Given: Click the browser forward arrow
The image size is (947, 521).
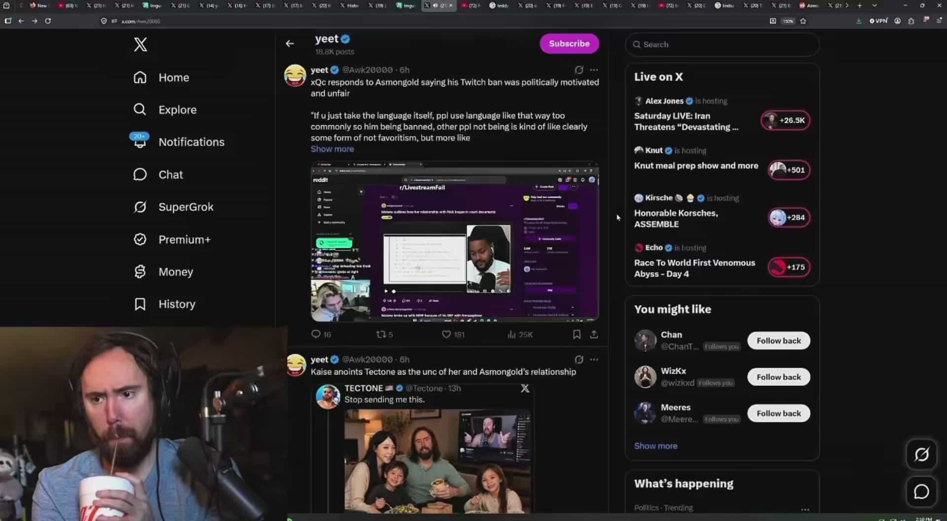Looking at the screenshot, I should click(x=35, y=21).
